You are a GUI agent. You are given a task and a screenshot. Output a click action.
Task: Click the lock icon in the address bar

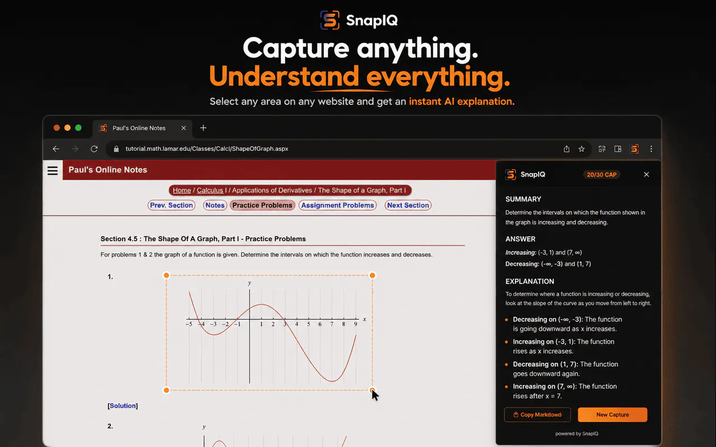[116, 149]
